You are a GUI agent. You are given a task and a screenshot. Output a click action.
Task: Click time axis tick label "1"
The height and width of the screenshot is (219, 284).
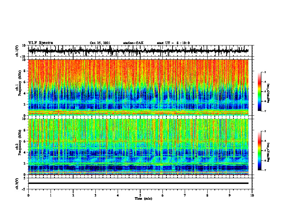pos(51,195)
